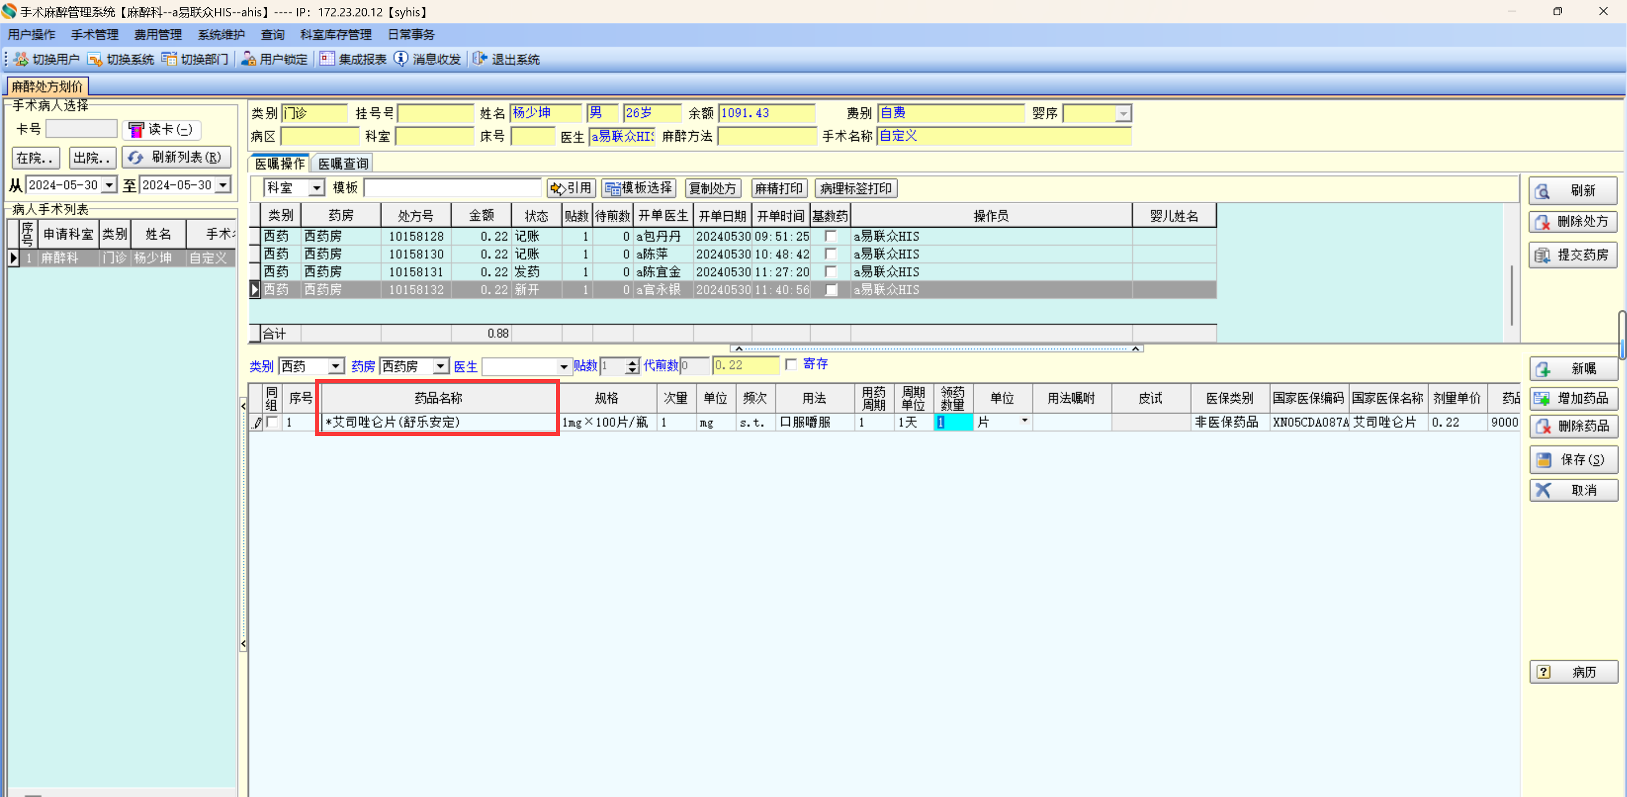Screen dimensions: 1627x797
Task: Click the 消息收发 info icon
Action: [x=401, y=59]
